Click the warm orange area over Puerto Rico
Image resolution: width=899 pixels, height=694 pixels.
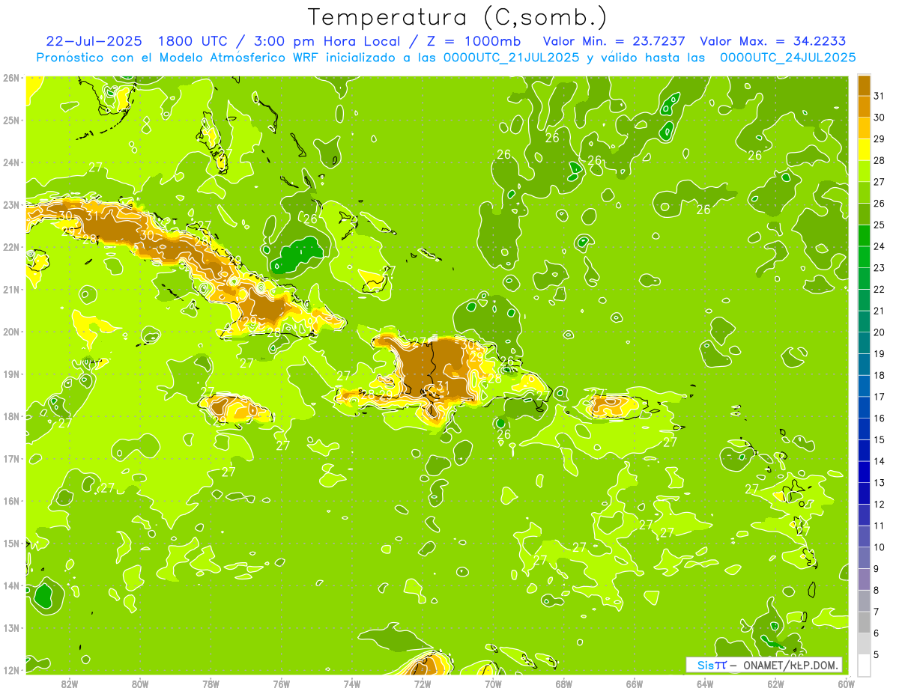click(613, 405)
